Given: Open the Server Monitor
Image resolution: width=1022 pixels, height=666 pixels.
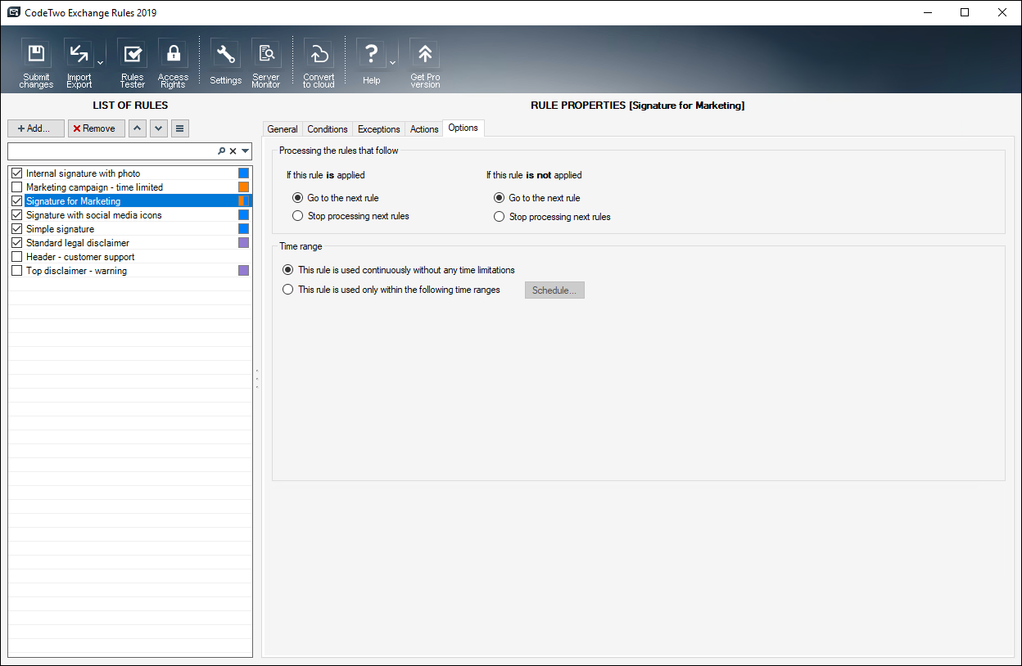Looking at the screenshot, I should pyautogui.click(x=266, y=54).
